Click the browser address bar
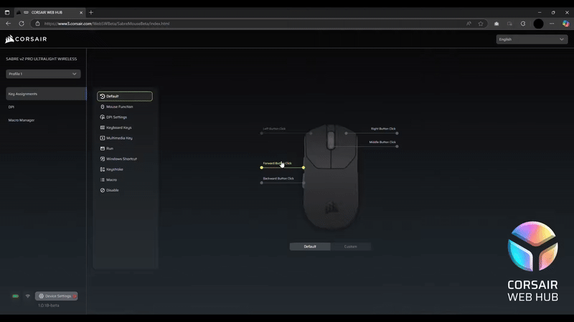 pos(244,24)
